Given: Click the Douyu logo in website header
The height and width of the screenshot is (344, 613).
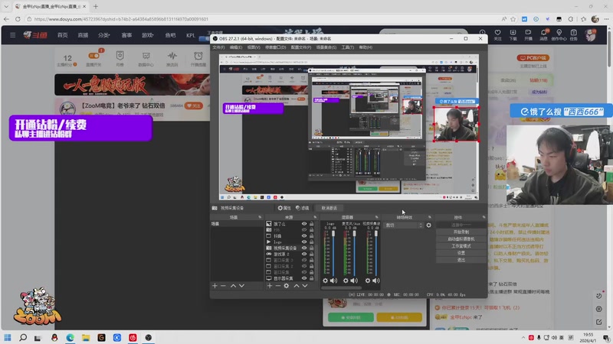Looking at the screenshot, I should [35, 35].
